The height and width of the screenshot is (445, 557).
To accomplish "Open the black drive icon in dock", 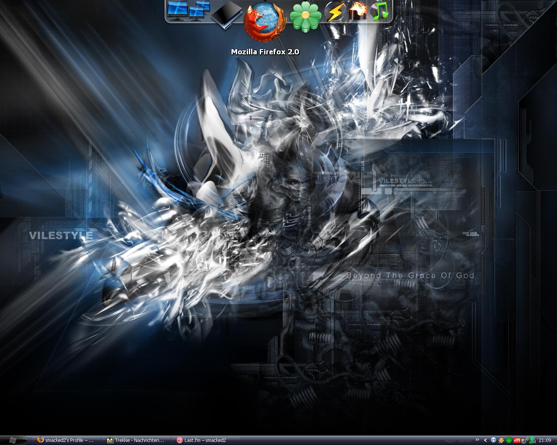I will (226, 14).
